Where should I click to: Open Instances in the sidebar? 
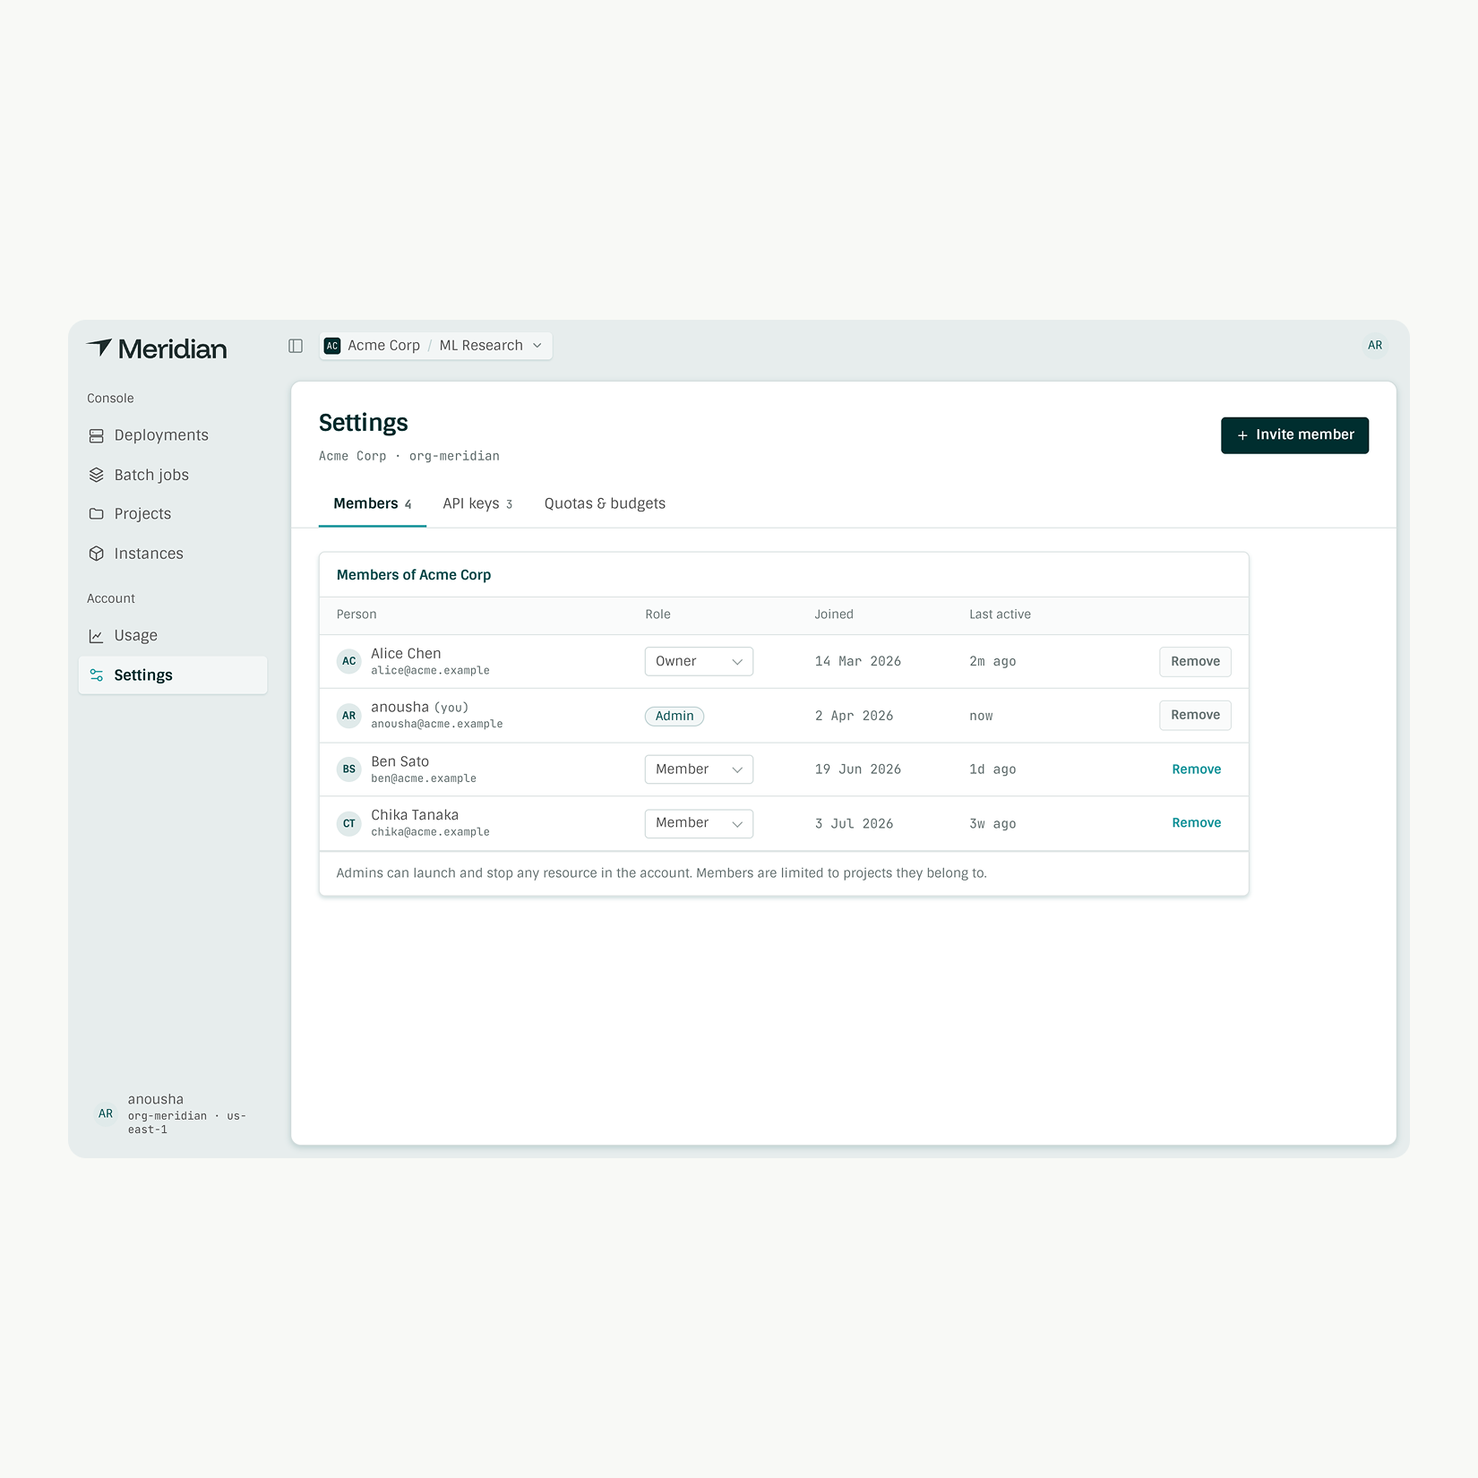click(173, 554)
